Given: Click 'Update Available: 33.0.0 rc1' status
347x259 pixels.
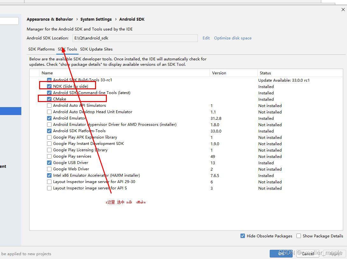Looking at the screenshot, I should [x=284, y=80].
